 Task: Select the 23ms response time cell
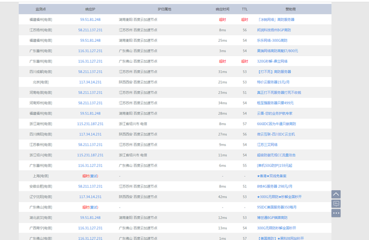point(223,92)
